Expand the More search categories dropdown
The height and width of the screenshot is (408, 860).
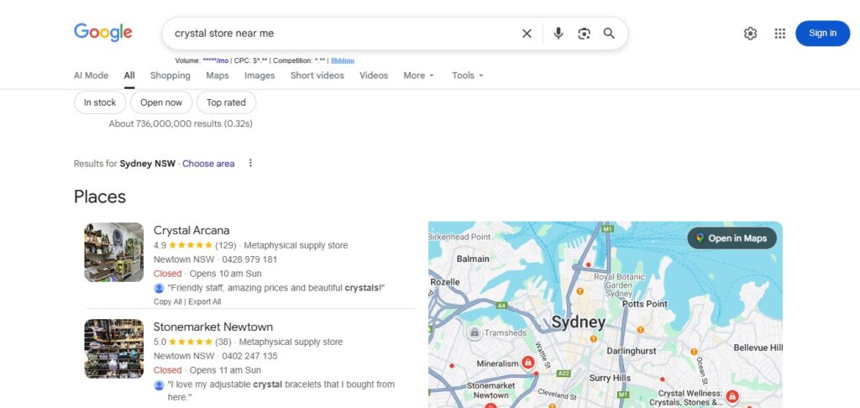418,76
